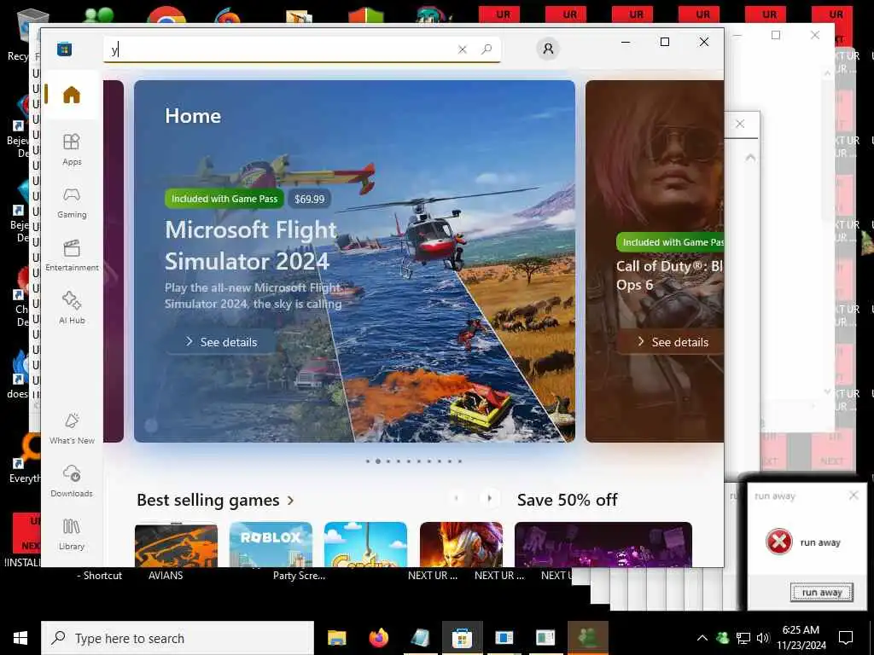Image resolution: width=874 pixels, height=655 pixels.
Task: Click the taskbar 'Type here to search' box
Action: (x=178, y=638)
